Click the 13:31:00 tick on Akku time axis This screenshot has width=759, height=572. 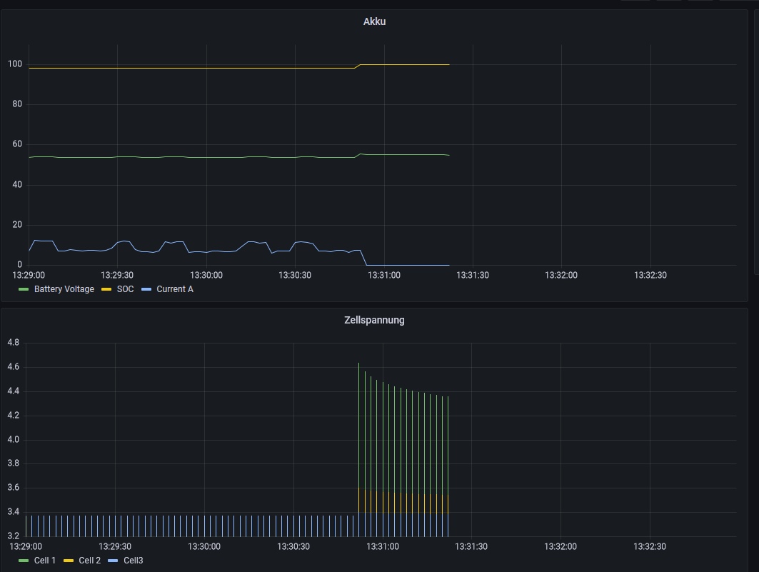point(384,276)
